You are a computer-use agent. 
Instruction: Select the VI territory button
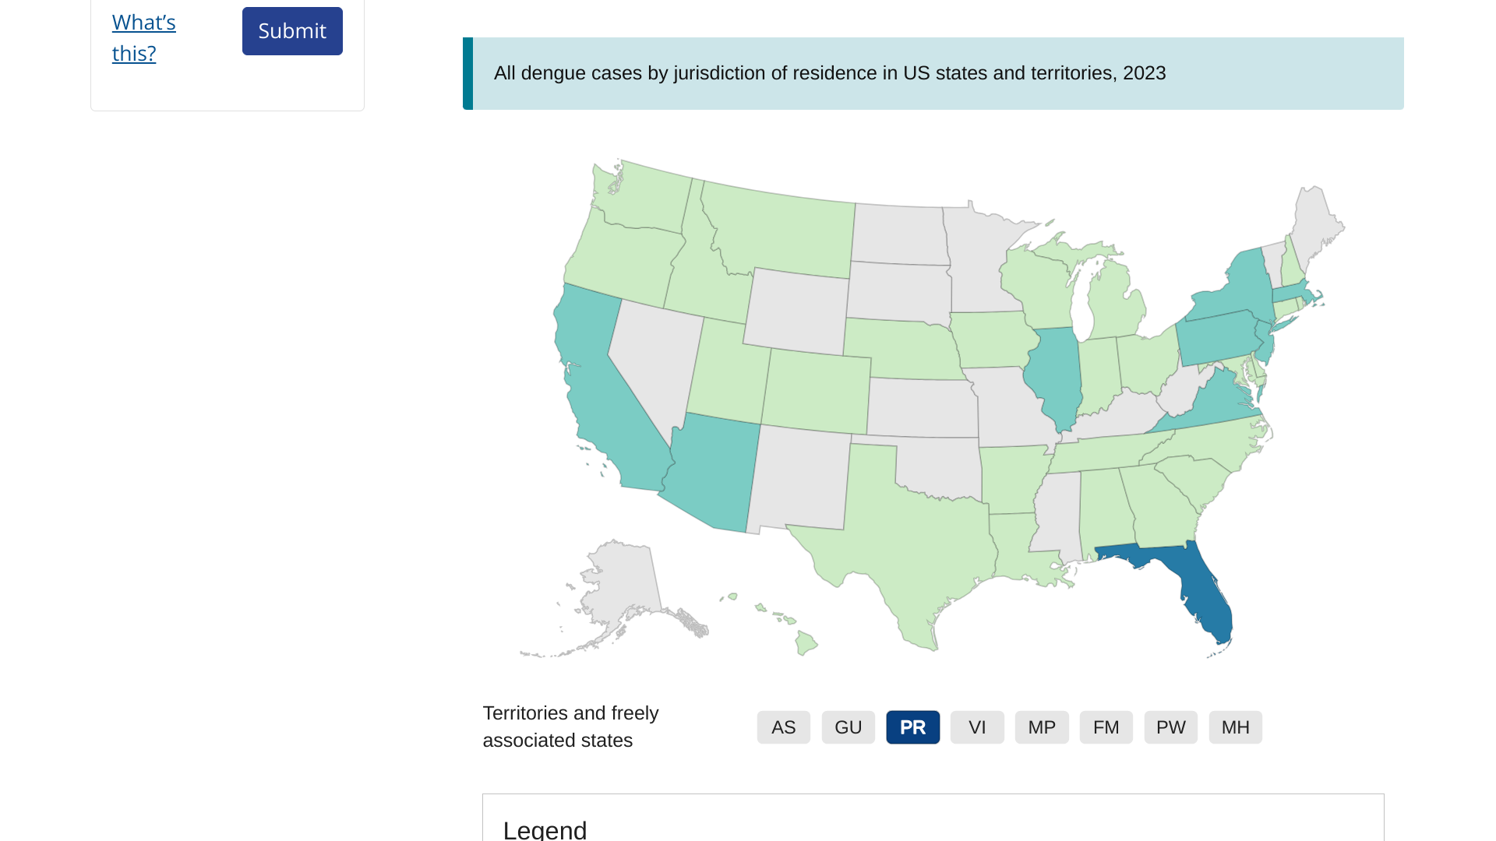click(x=977, y=727)
